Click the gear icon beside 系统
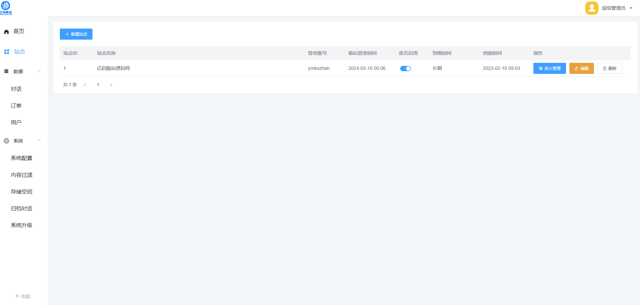The image size is (640, 305). (x=6, y=141)
